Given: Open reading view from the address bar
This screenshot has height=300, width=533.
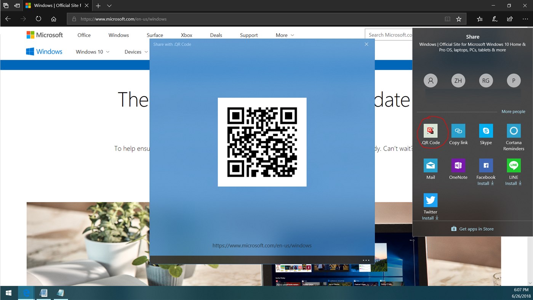Looking at the screenshot, I should (x=447, y=18).
